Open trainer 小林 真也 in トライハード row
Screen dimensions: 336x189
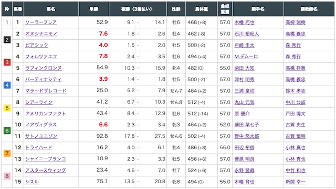296,148
